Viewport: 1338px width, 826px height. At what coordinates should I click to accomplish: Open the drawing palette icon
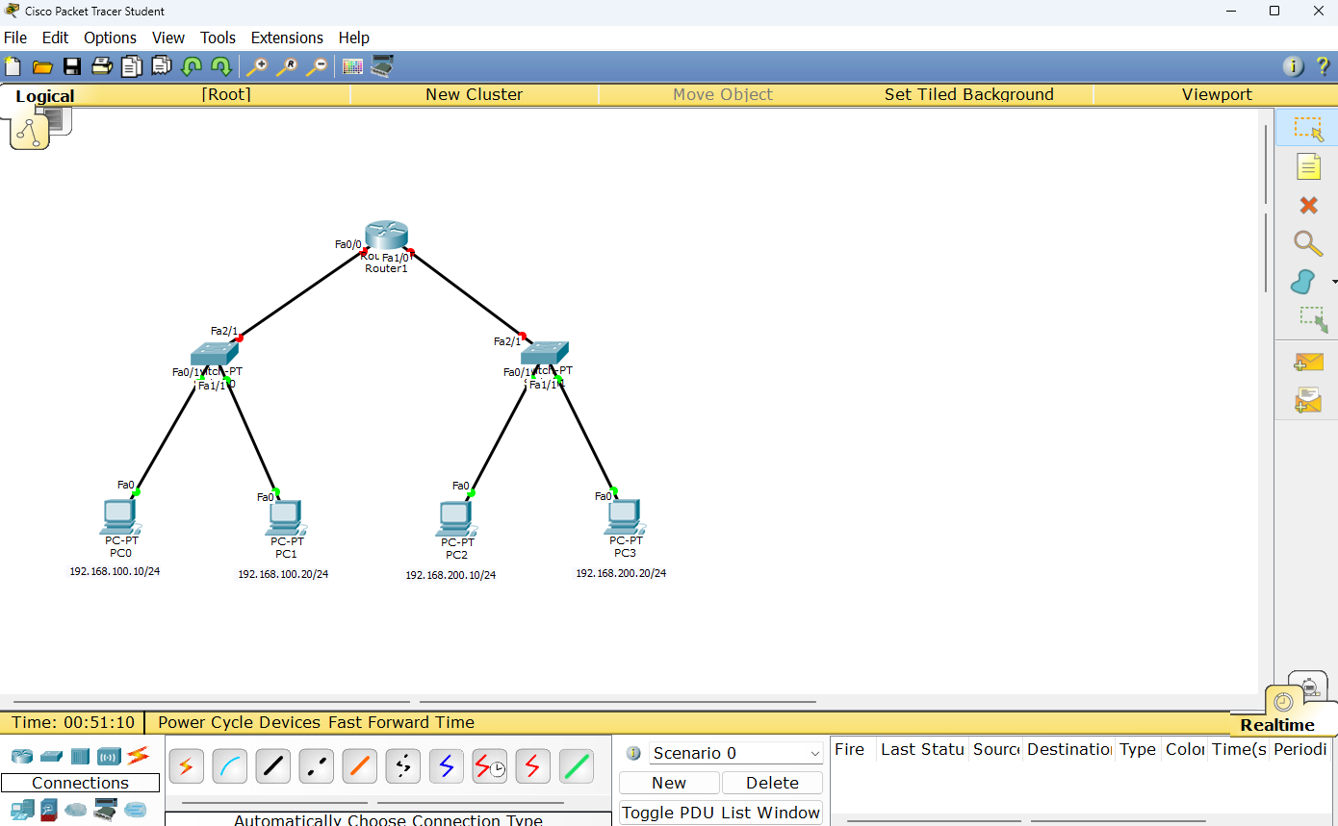(x=352, y=66)
